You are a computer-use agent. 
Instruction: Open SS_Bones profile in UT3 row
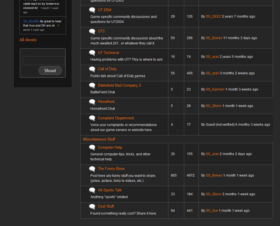pos(214,38)
